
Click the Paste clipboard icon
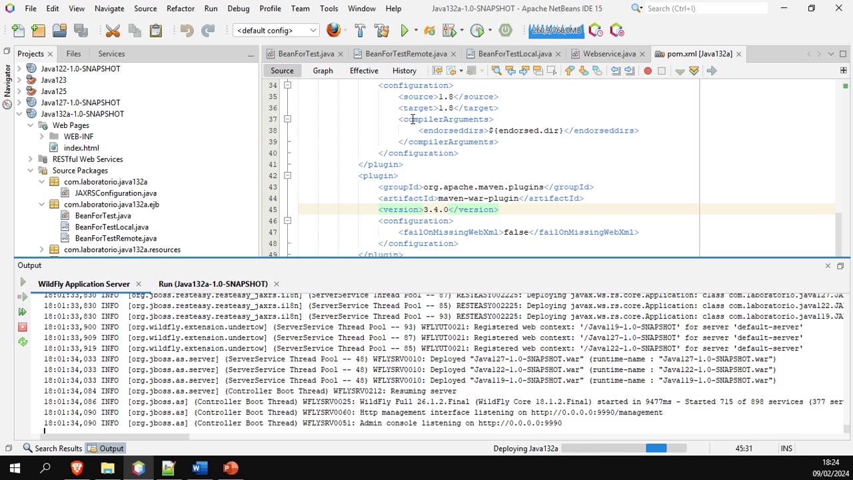pos(155,31)
